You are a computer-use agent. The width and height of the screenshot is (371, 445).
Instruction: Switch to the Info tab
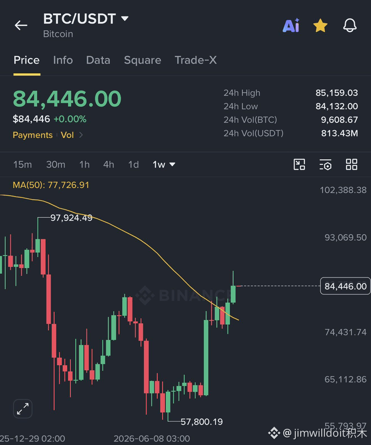[63, 60]
